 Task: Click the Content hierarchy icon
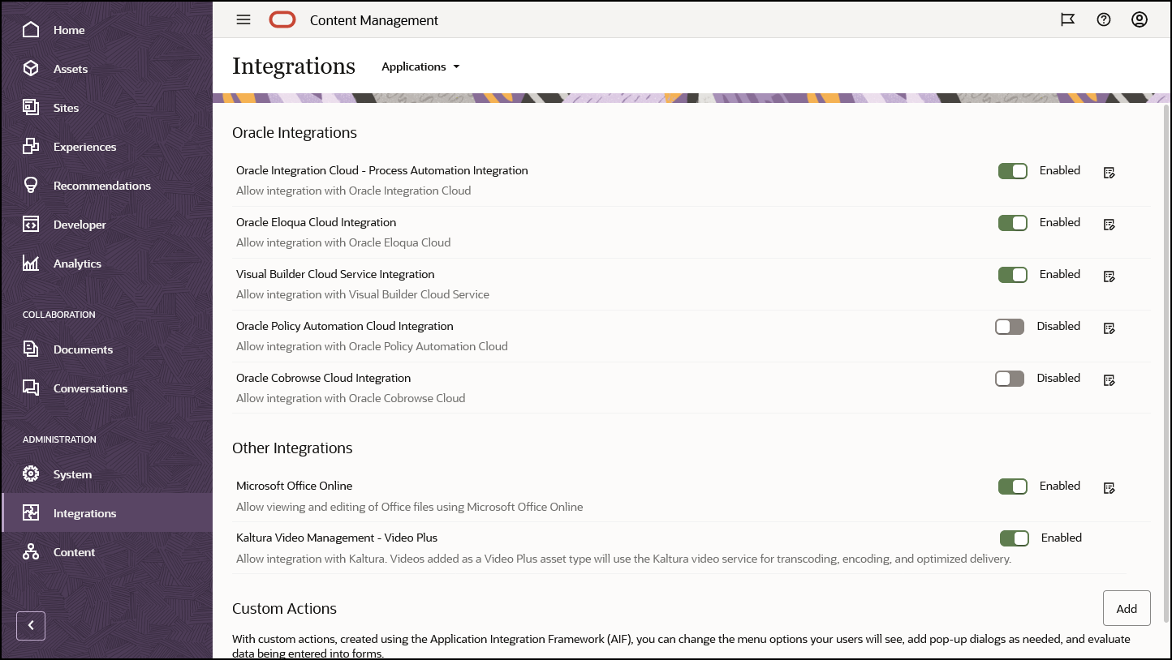point(31,552)
